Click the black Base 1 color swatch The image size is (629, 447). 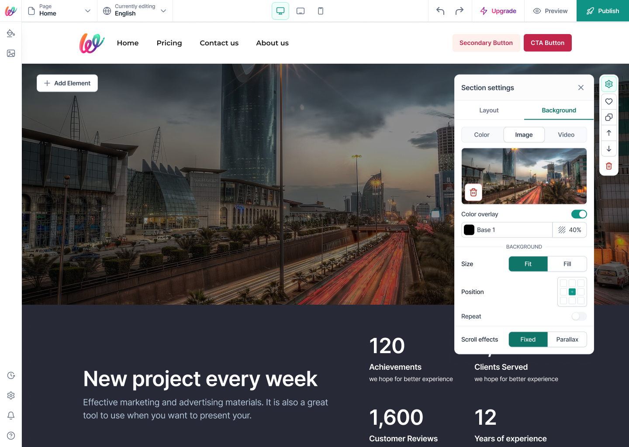click(x=469, y=230)
